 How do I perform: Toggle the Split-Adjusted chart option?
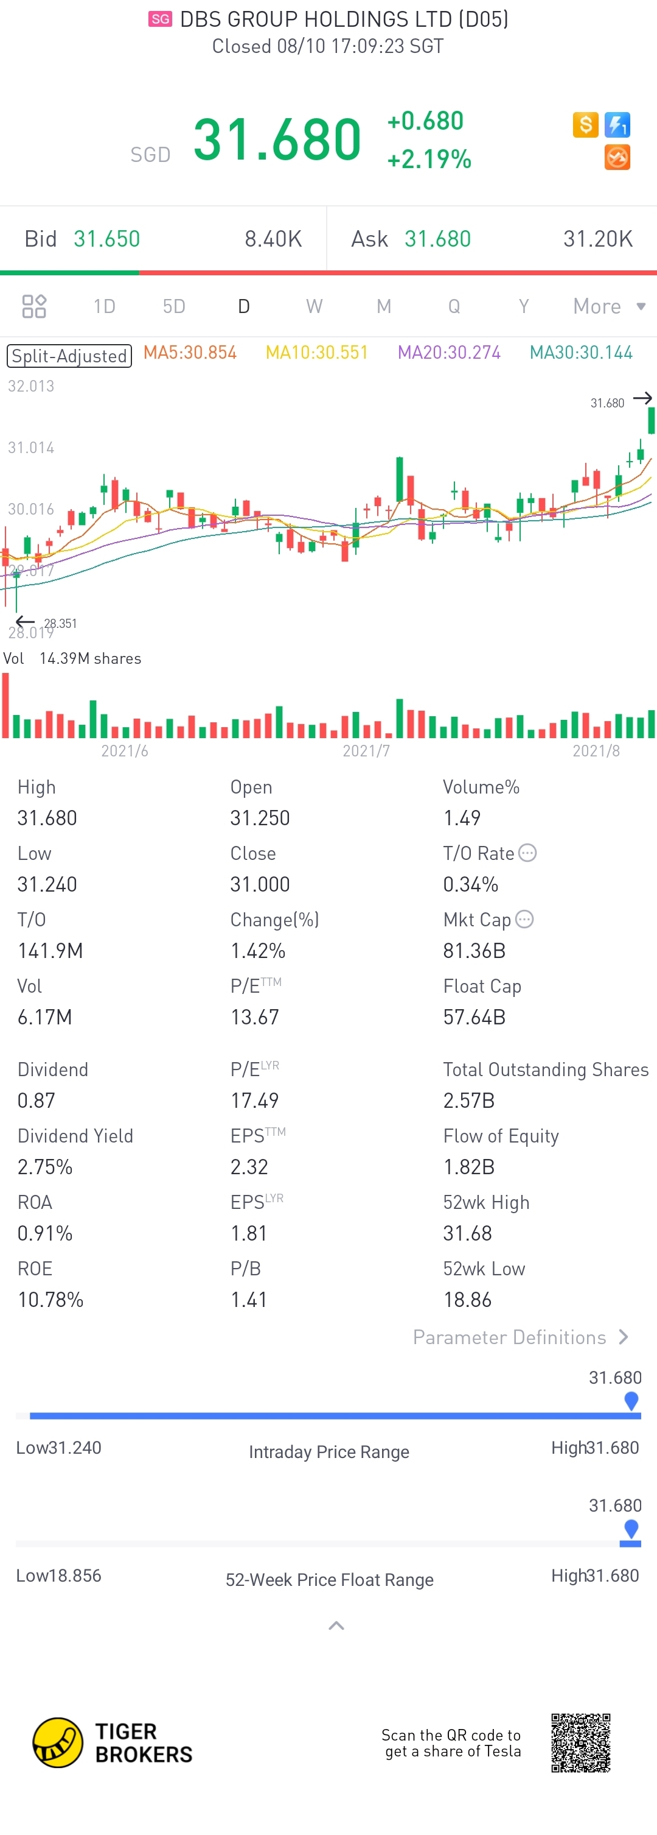[69, 356]
